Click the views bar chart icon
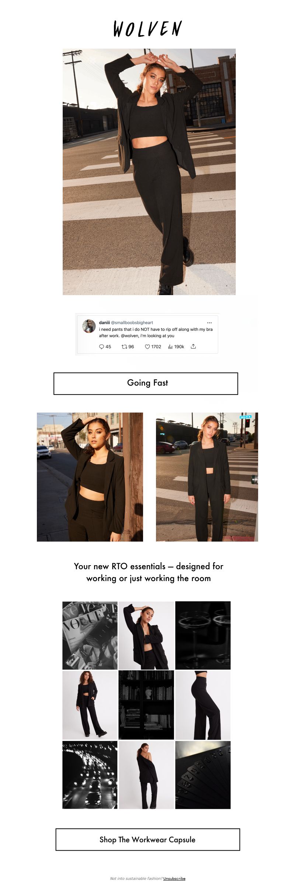295x892 pixels. [x=170, y=347]
